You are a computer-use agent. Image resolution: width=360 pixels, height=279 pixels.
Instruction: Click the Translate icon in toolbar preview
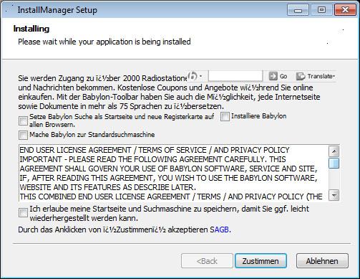(x=301, y=76)
